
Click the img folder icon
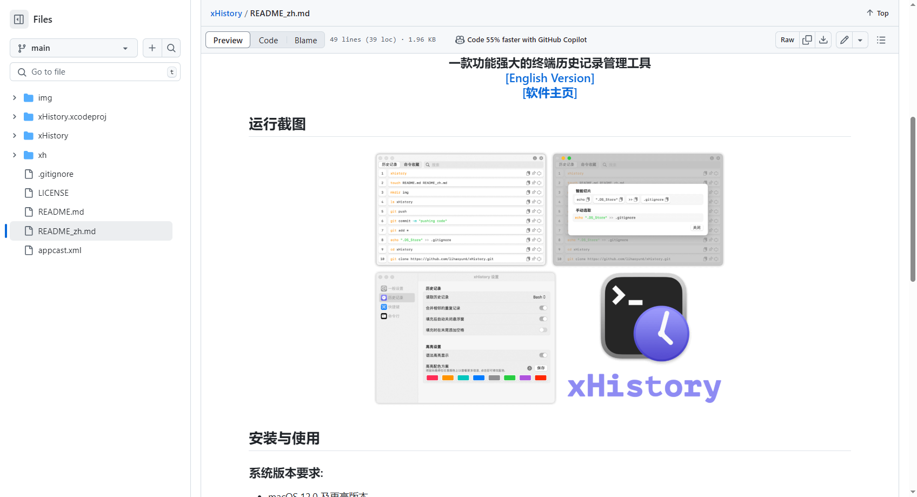(29, 98)
